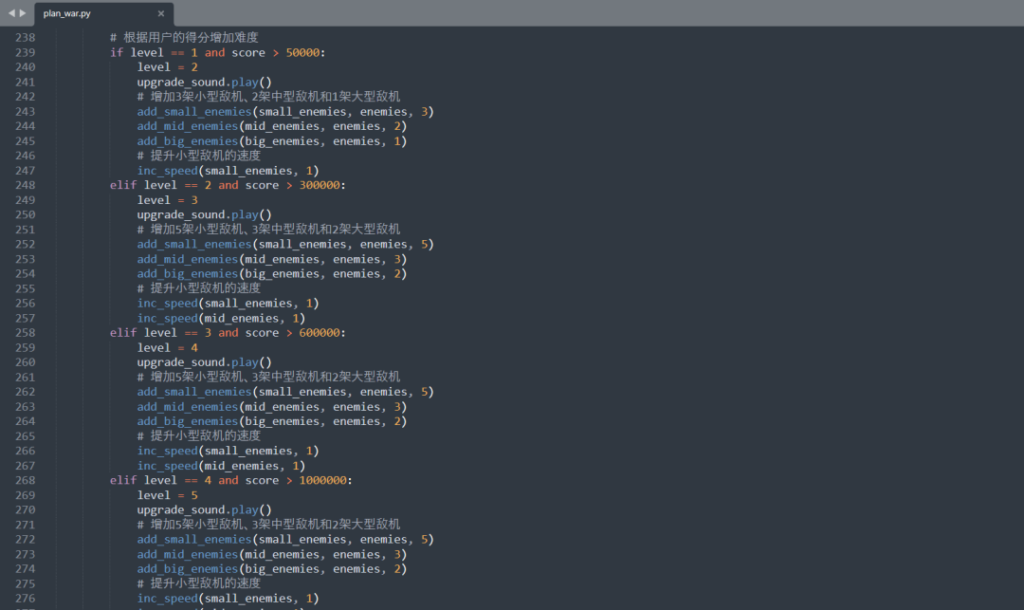Click the add_big_enemies call on line 264
The width and height of the screenshot is (1024, 610).
(187, 420)
